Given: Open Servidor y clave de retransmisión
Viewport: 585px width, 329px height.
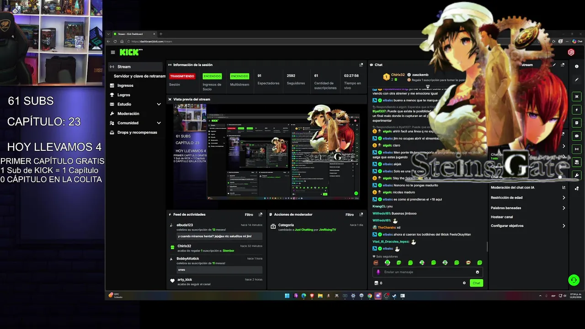Looking at the screenshot, I should click(139, 76).
